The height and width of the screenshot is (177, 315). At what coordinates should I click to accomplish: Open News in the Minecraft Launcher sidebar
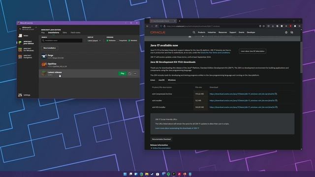point(24,36)
